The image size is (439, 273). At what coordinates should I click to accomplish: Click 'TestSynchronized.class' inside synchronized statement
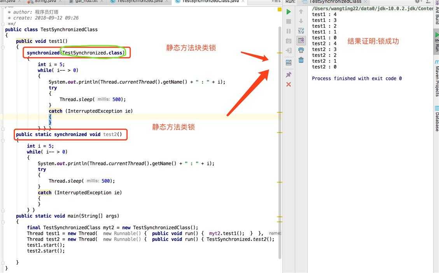tap(93, 52)
